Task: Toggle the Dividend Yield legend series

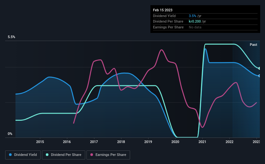Action: 23,155
